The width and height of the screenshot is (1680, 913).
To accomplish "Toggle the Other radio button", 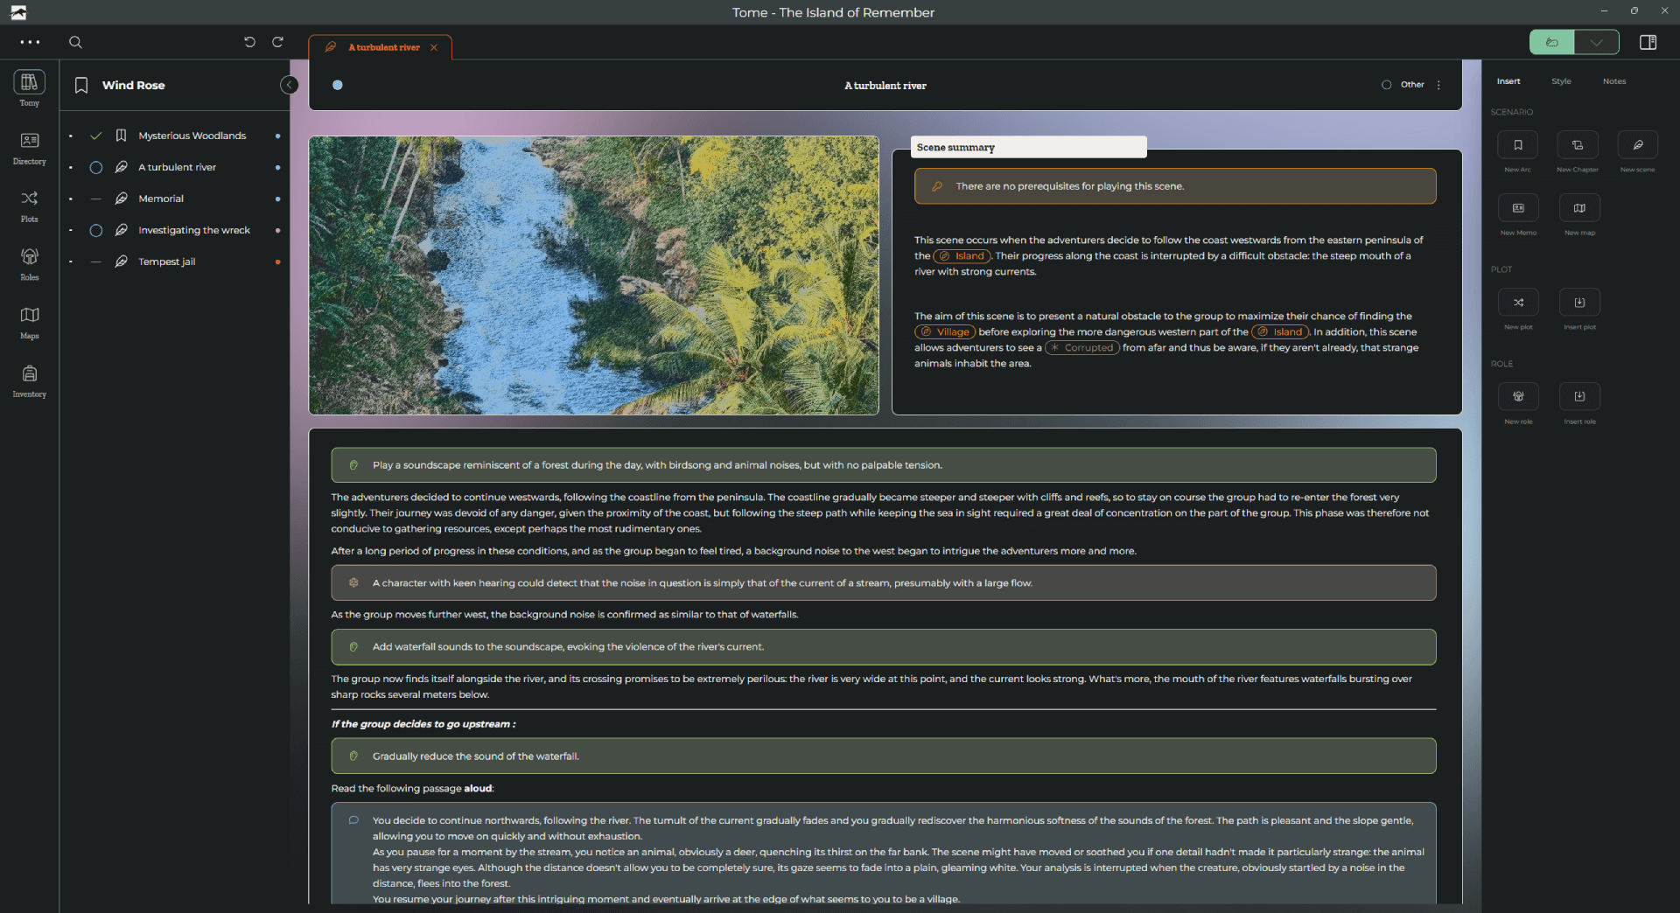I will pyautogui.click(x=1386, y=85).
